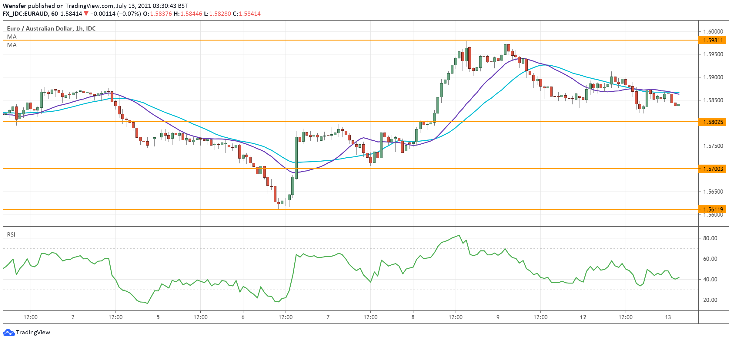Click the Wensfer author name
This screenshot has width=732, height=341.
14,6
